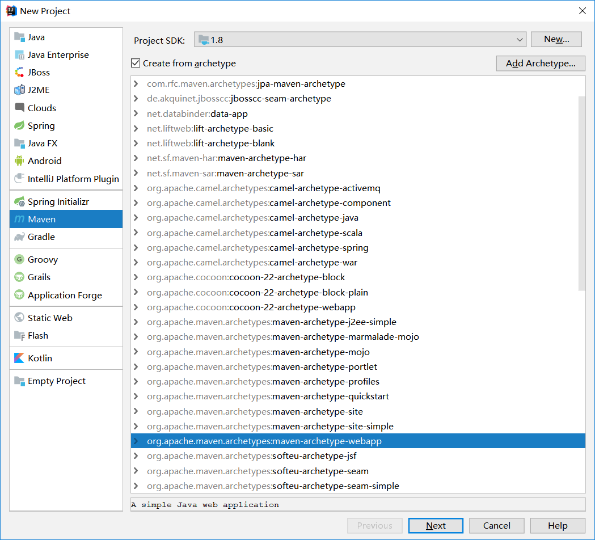595x540 pixels.
Task: Click the IntelliJ logo in title bar
Action: point(11,11)
